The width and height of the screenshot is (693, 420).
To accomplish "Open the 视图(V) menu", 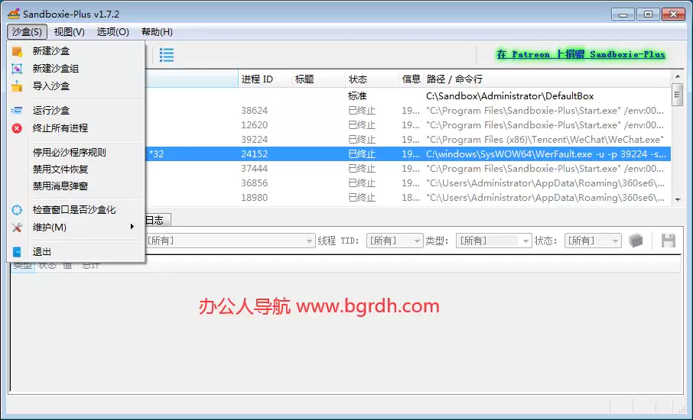I will coord(70,32).
